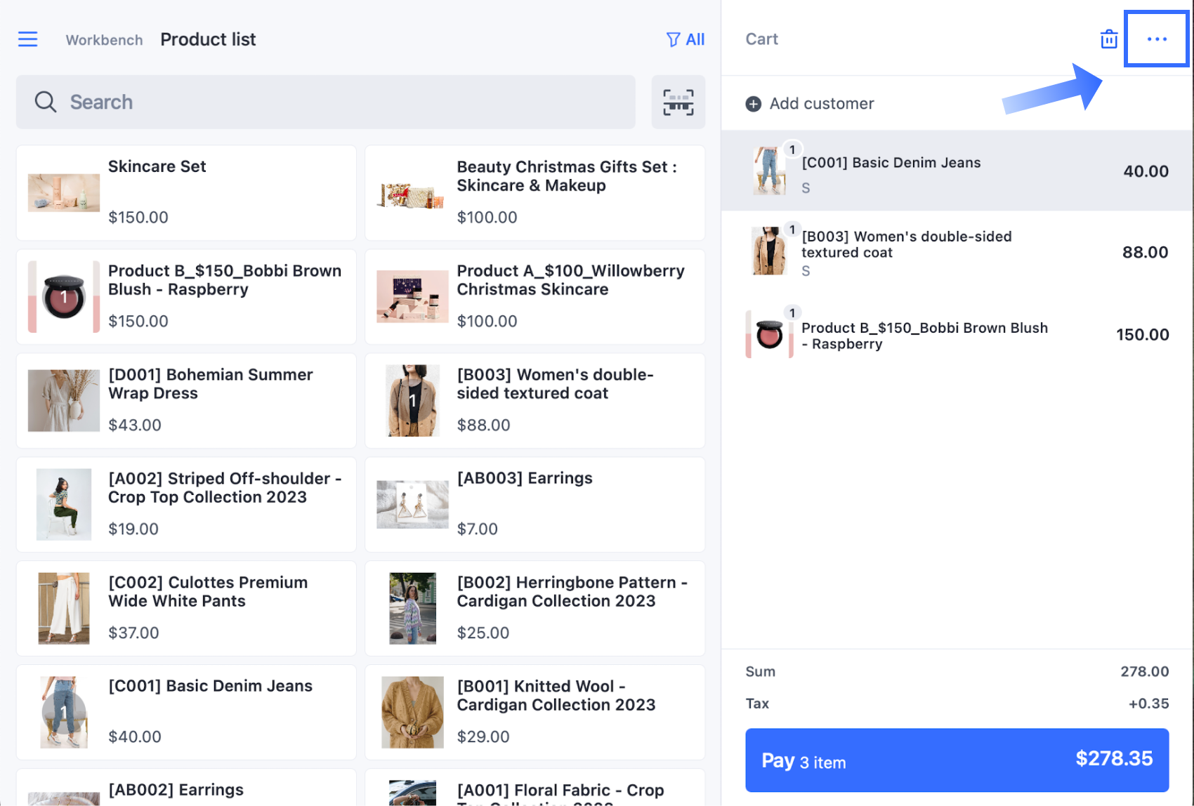Pick the [AB002] Earrings product
Image resolution: width=1194 pixels, height=806 pixels.
coord(186,788)
